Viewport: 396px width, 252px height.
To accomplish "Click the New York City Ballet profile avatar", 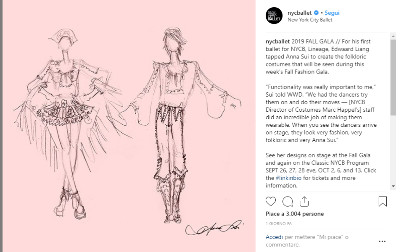I will click(274, 16).
